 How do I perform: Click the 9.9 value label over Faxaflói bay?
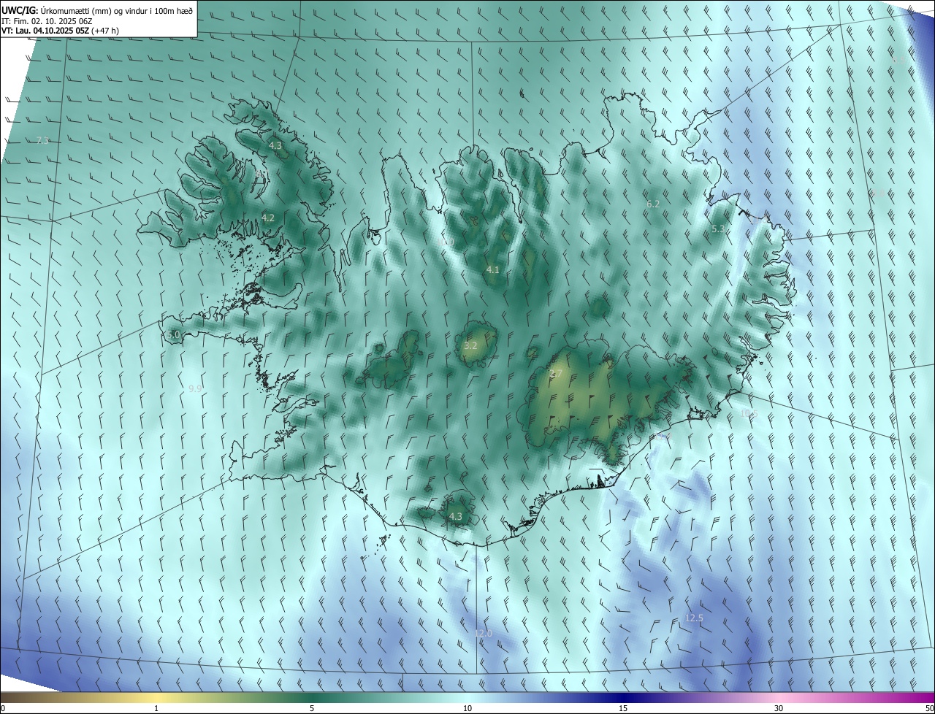(195, 389)
